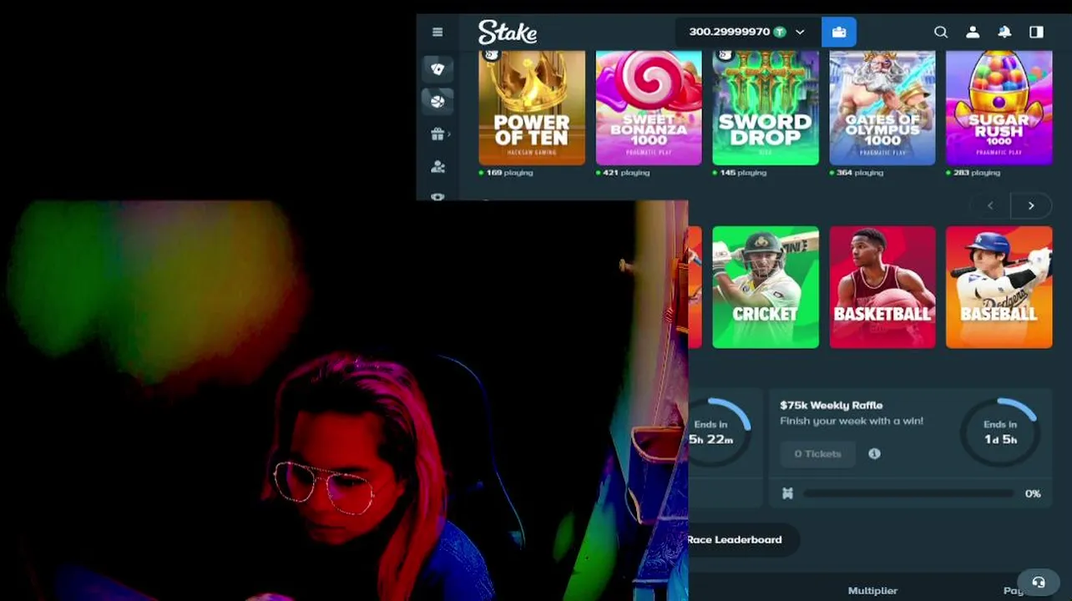Open the sports ball sidebar icon
Viewport: 1072px width, 601px height.
click(437, 101)
